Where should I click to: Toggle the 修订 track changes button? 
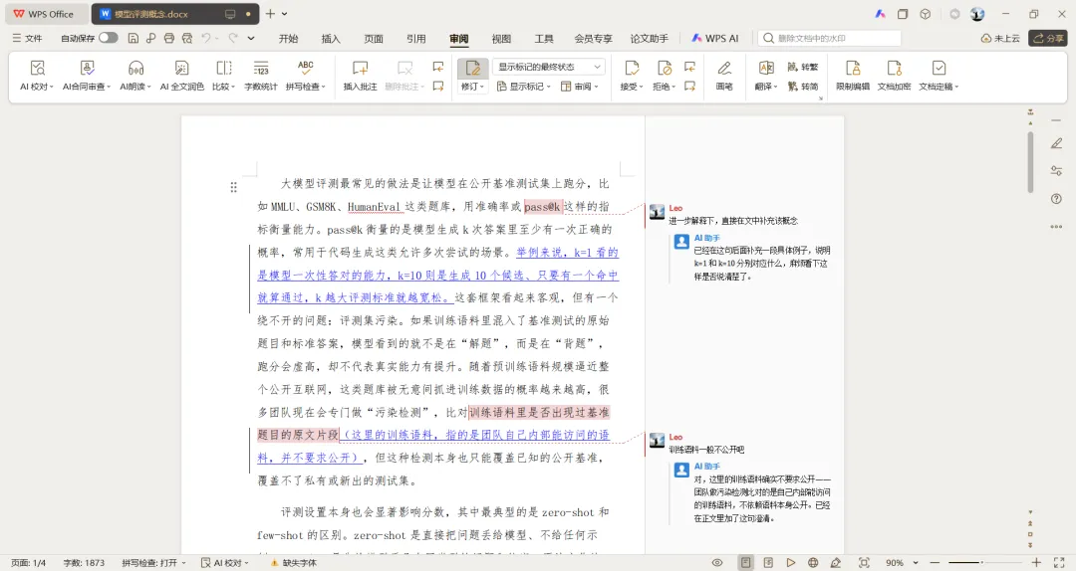pos(473,76)
